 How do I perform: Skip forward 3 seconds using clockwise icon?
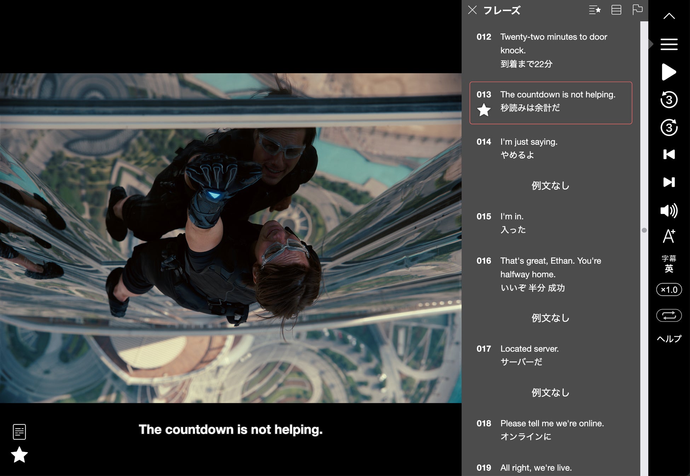(668, 127)
